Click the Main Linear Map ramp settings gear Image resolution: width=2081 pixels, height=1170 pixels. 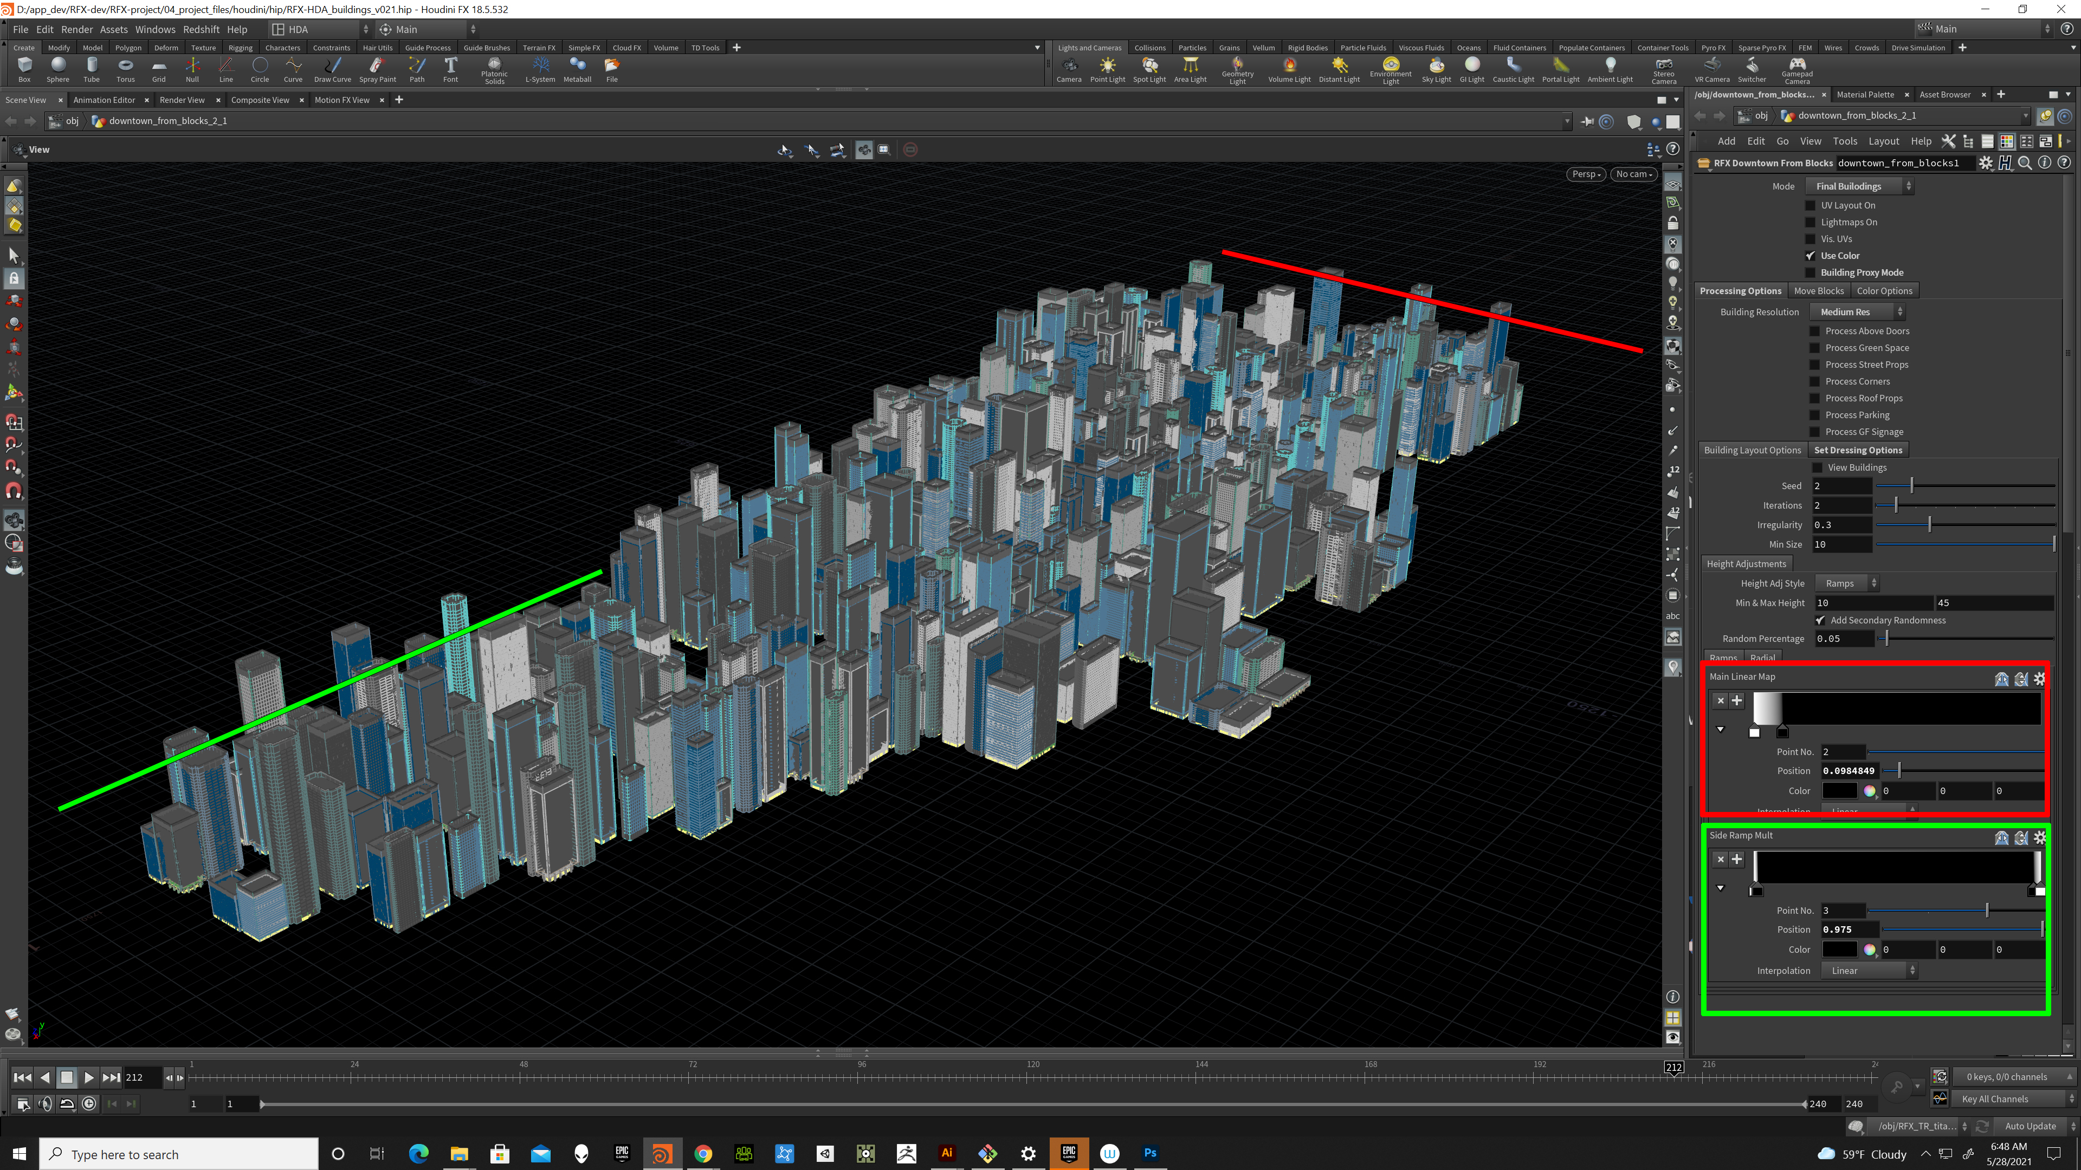point(2040,679)
